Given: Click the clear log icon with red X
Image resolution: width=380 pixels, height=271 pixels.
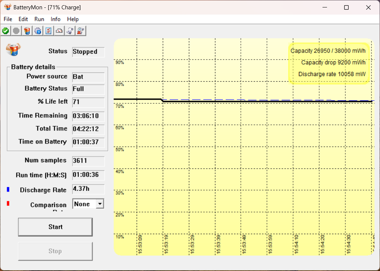Looking at the screenshot, I should (81, 31).
